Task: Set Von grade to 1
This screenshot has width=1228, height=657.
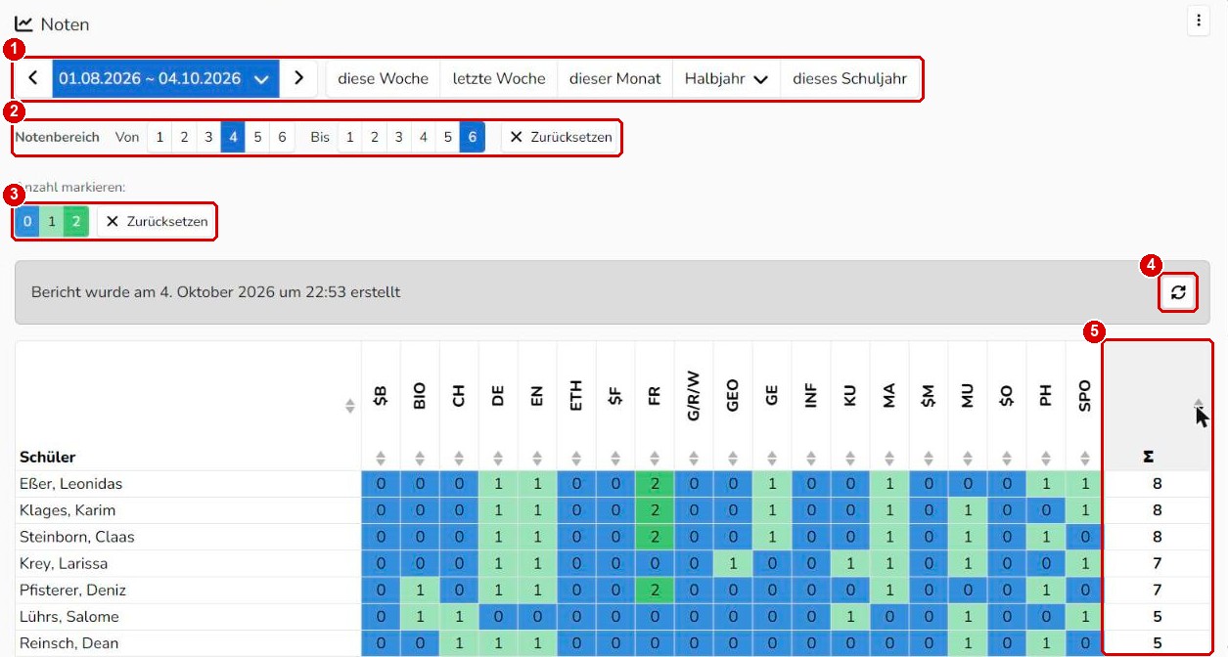Action: 159,137
